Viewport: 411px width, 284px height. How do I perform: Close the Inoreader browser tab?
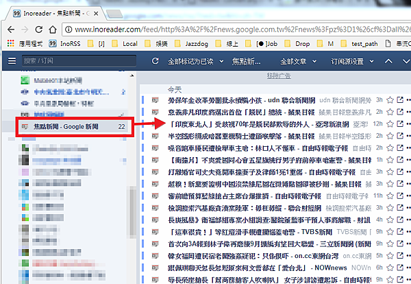(x=96, y=14)
